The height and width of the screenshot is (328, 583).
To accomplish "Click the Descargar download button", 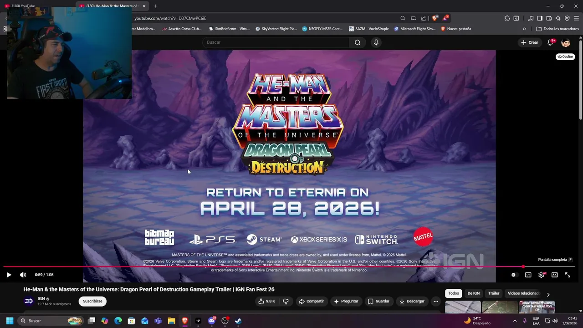I will click(412, 301).
